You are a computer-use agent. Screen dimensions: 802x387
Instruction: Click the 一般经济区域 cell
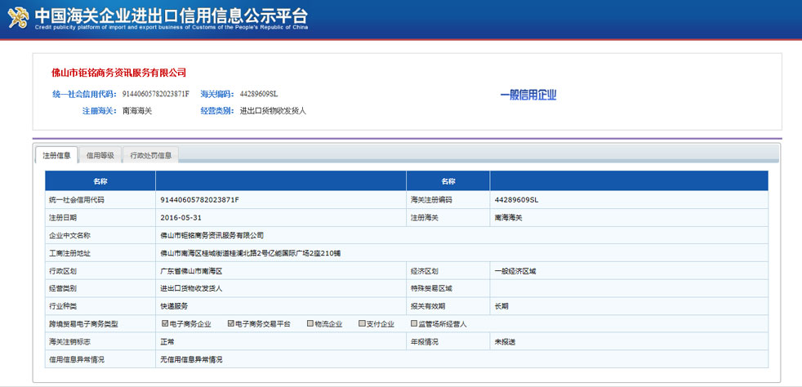tap(515, 271)
